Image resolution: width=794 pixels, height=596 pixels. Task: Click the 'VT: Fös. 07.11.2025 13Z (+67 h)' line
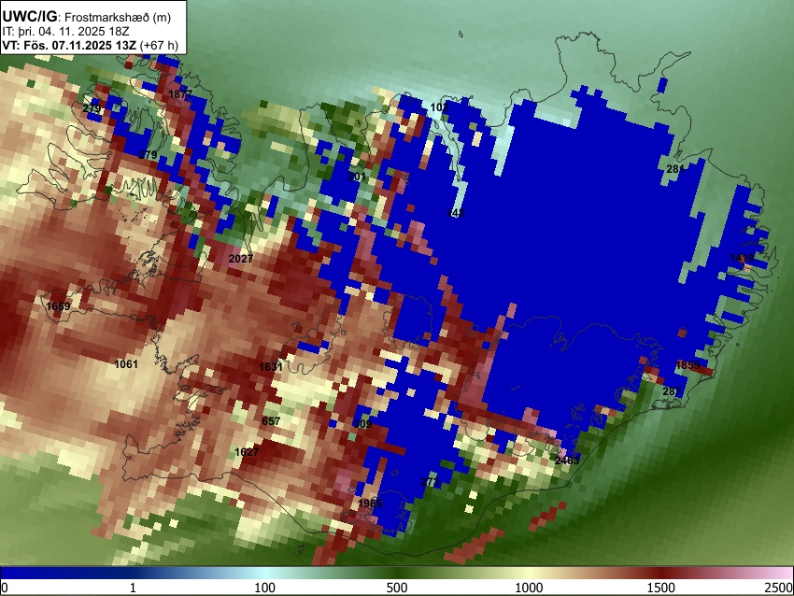[x=90, y=45]
